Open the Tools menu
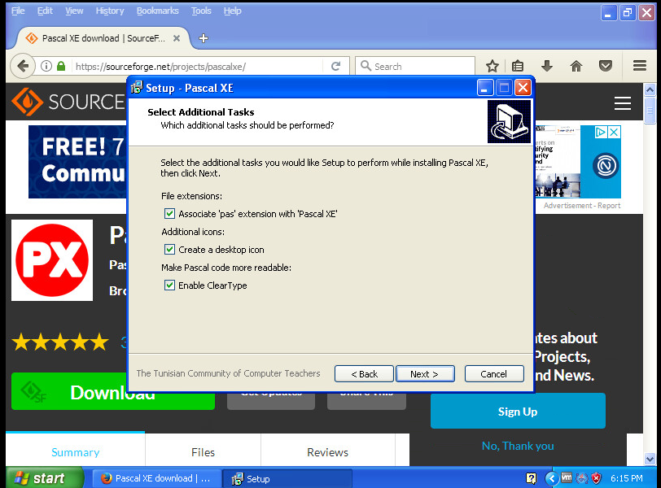Image resolution: width=661 pixels, height=488 pixels. click(201, 11)
